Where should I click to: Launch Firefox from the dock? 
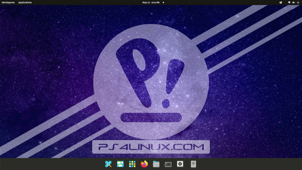tap(144, 164)
